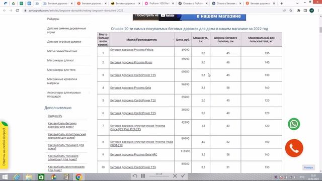This screenshot has height=181, width=322.
Task: Open the Chrome profile avatar
Action: coord(311,11)
